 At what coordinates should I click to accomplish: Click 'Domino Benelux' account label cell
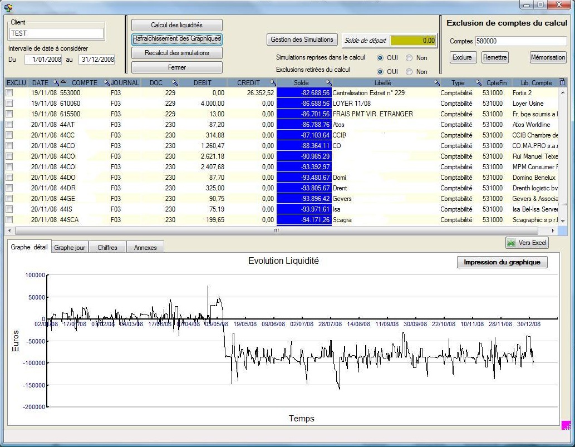(x=534, y=178)
